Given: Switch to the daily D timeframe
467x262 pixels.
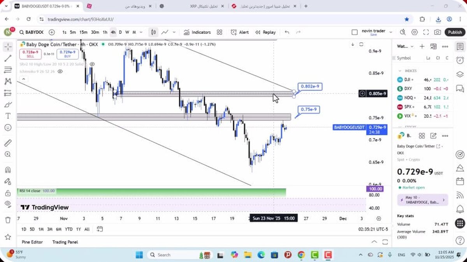Looking at the screenshot, I should 120,32.
